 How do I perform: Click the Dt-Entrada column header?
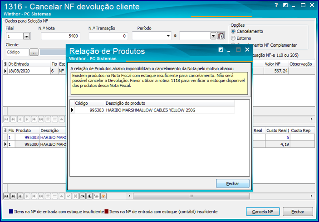pyautogui.click(x=29, y=64)
